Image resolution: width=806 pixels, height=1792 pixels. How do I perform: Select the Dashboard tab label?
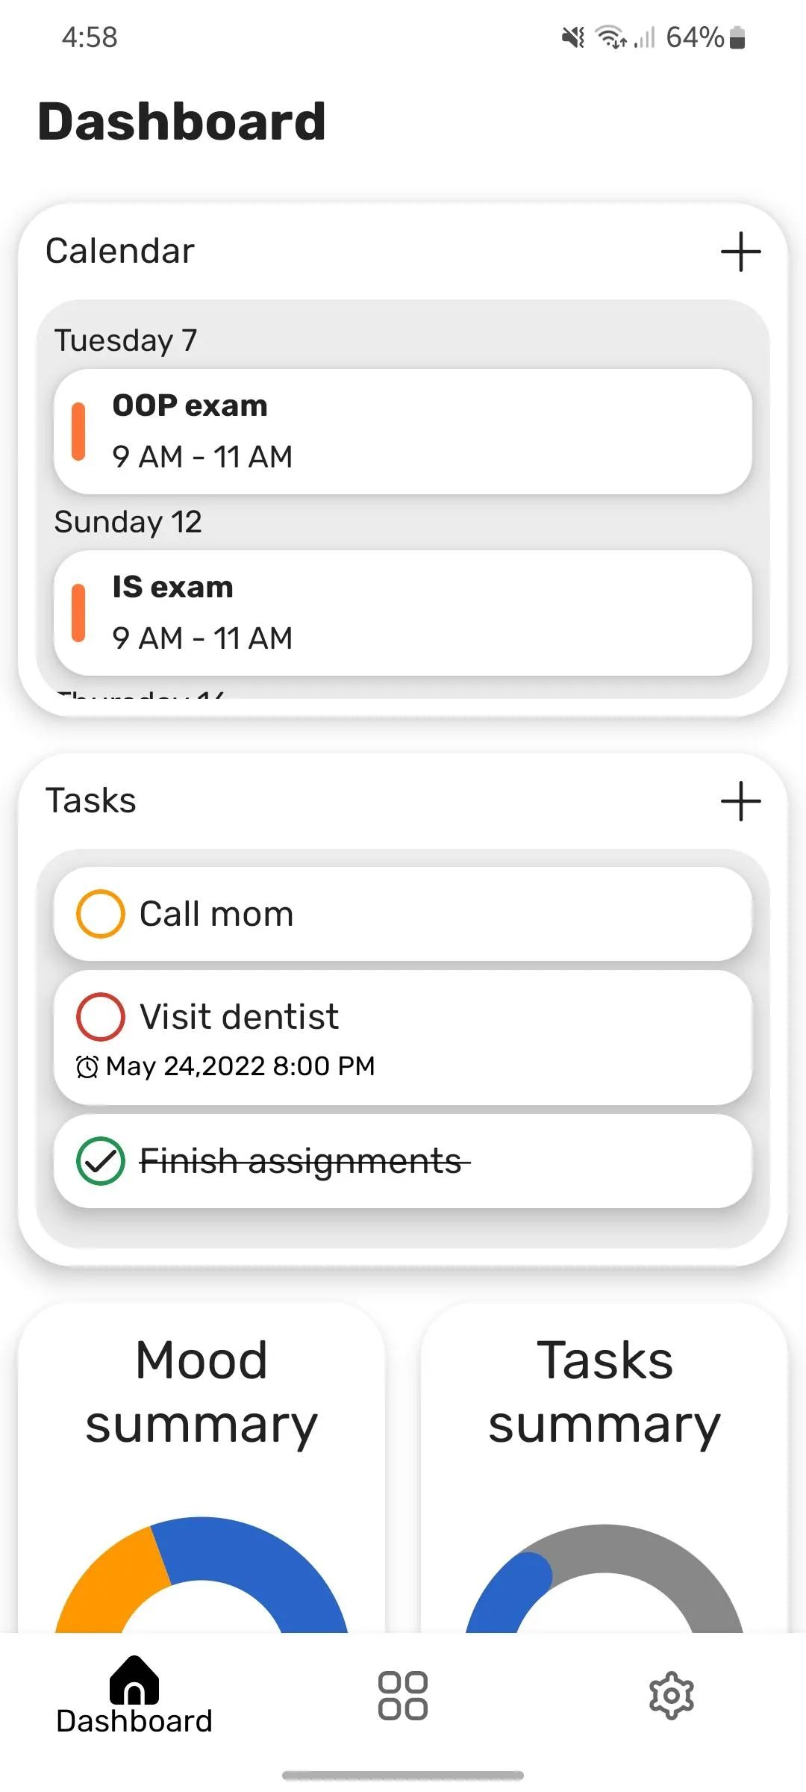click(x=134, y=1722)
